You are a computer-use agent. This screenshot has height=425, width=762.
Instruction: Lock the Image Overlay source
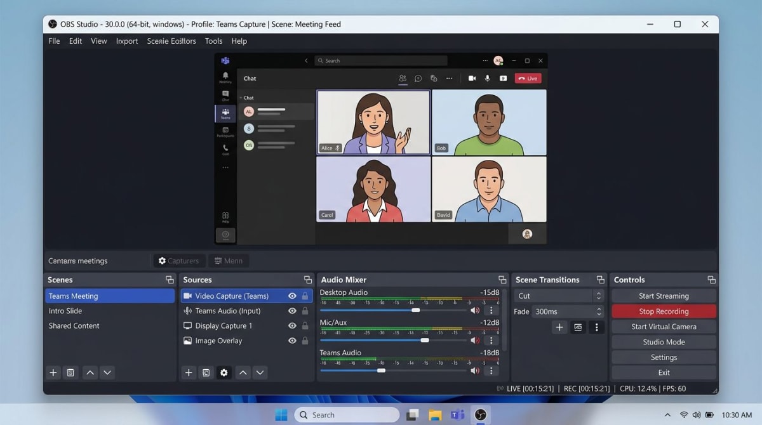(305, 341)
